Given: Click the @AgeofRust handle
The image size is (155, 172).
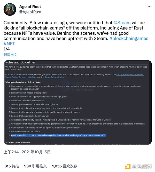Looking at the screenshot, I should pos(30,12).
